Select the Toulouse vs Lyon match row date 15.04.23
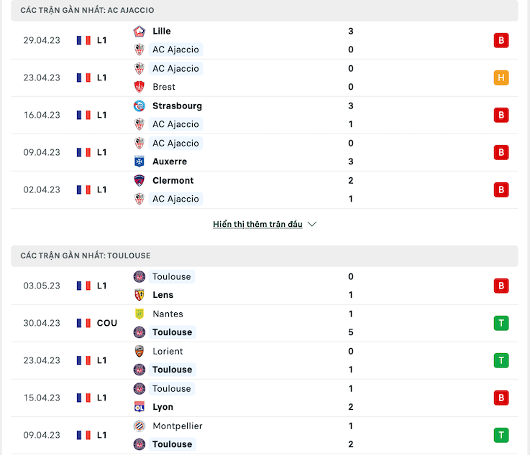 pos(42,398)
